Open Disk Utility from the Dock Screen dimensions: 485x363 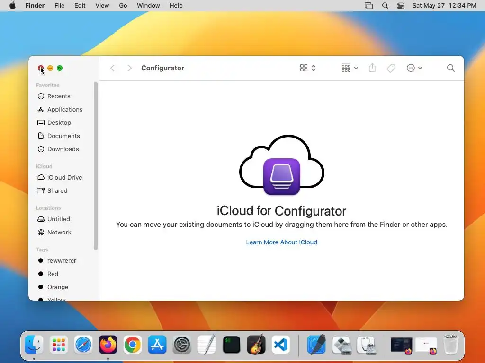367,345
